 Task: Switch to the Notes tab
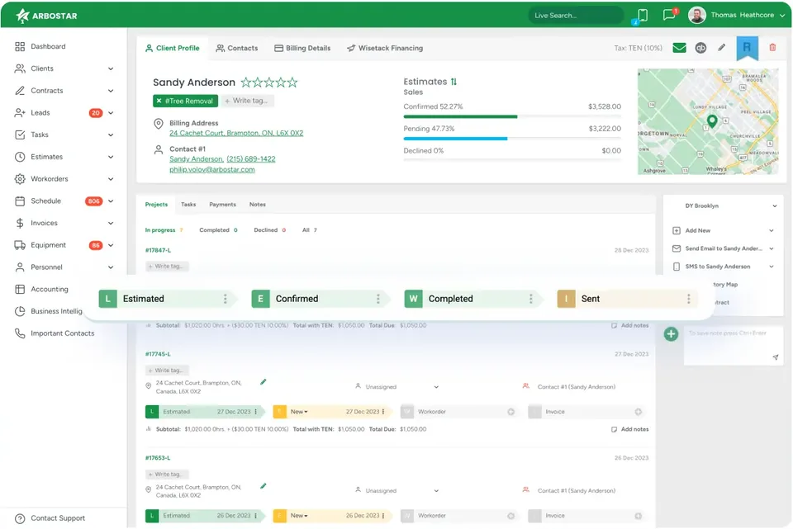tap(258, 205)
